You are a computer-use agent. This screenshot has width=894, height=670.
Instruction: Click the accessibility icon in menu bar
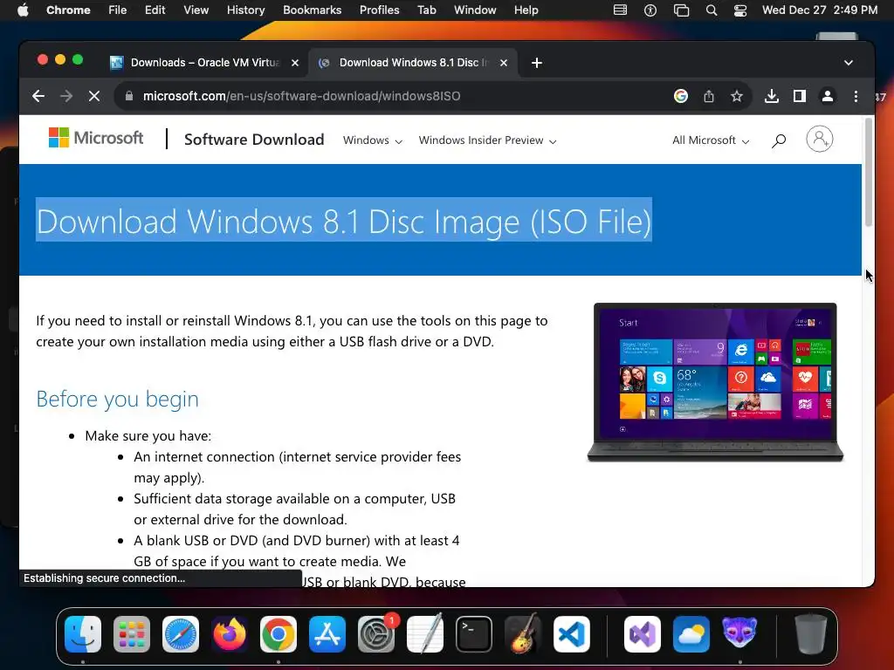tap(650, 10)
